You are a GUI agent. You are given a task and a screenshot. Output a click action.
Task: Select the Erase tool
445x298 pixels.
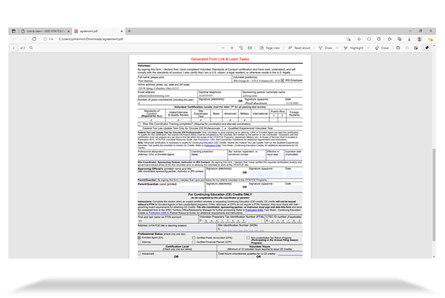[x=382, y=48]
